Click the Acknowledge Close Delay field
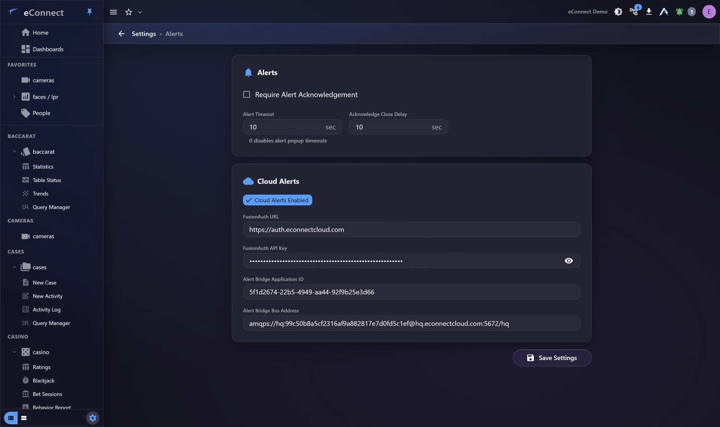720x427 pixels. point(399,127)
